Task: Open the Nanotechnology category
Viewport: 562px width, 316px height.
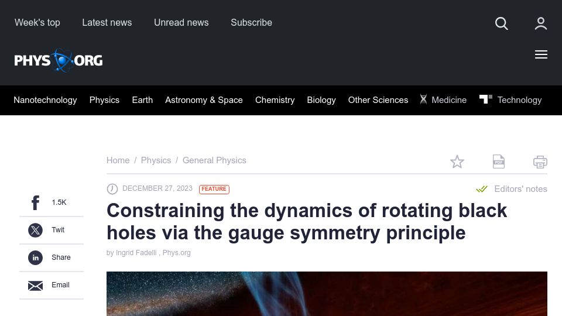Action: [45, 100]
